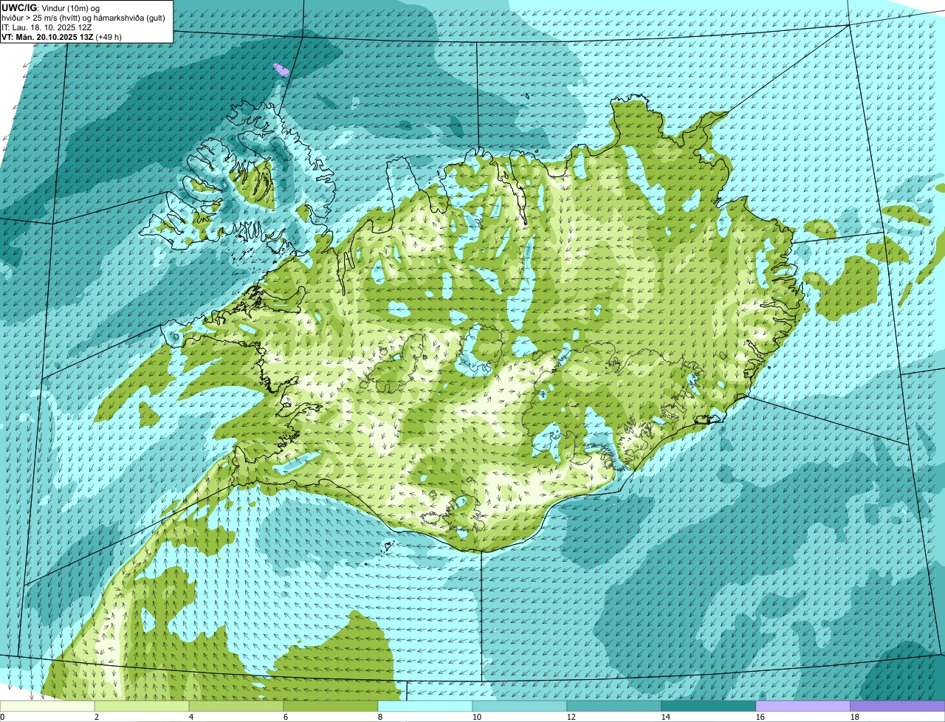
Task: Click the legend scale label '12'
Action: (x=571, y=717)
